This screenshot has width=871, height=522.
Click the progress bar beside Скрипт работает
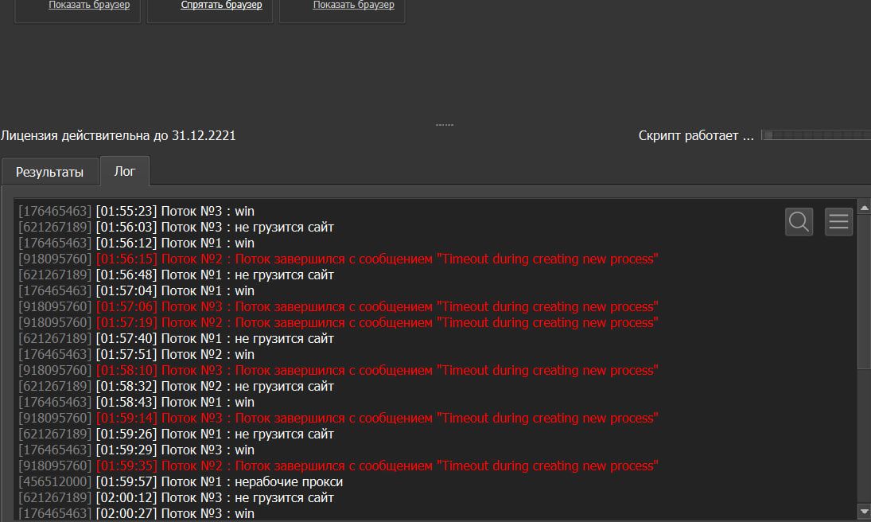pyautogui.click(x=815, y=135)
